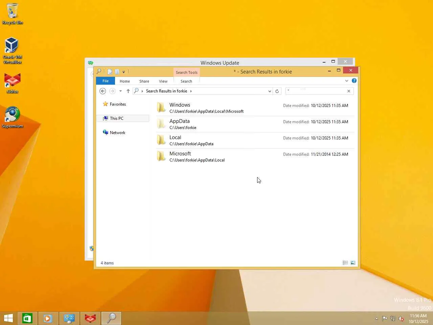Minimize the Windows Update window
This screenshot has height=325, width=433.
tap(324, 62)
